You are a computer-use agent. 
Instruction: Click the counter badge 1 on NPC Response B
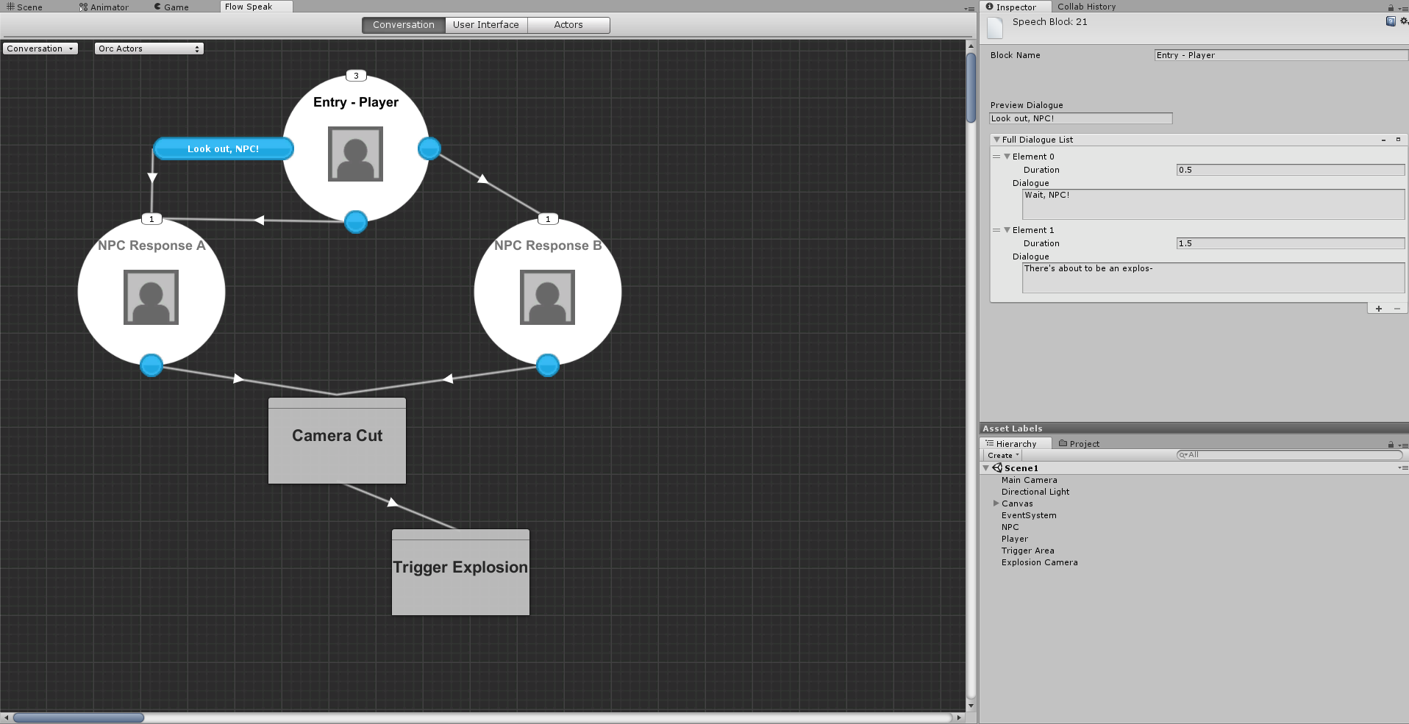click(x=548, y=219)
